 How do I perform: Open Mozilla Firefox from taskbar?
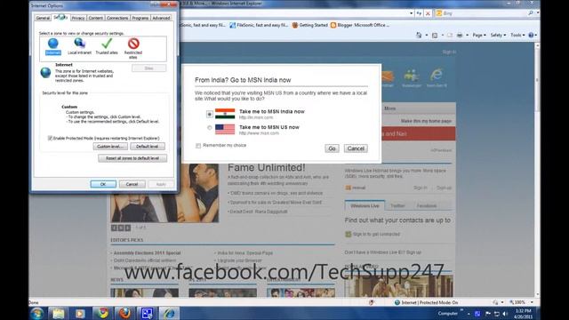tap(124, 314)
